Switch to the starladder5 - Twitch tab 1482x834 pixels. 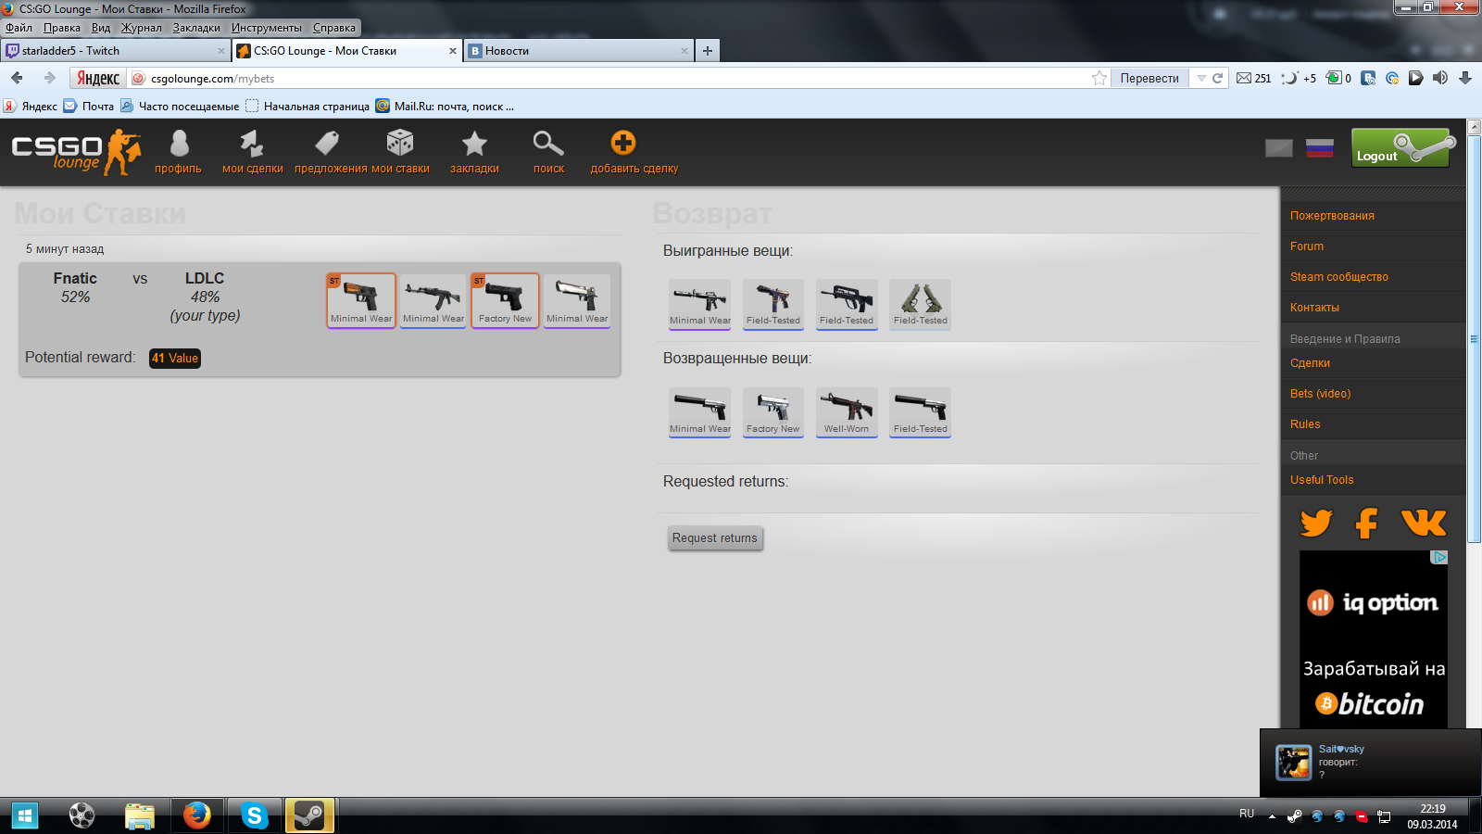115,51
